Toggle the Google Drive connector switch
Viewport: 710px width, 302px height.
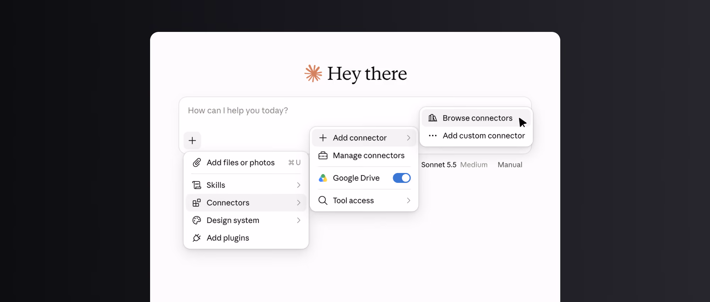pyautogui.click(x=402, y=178)
